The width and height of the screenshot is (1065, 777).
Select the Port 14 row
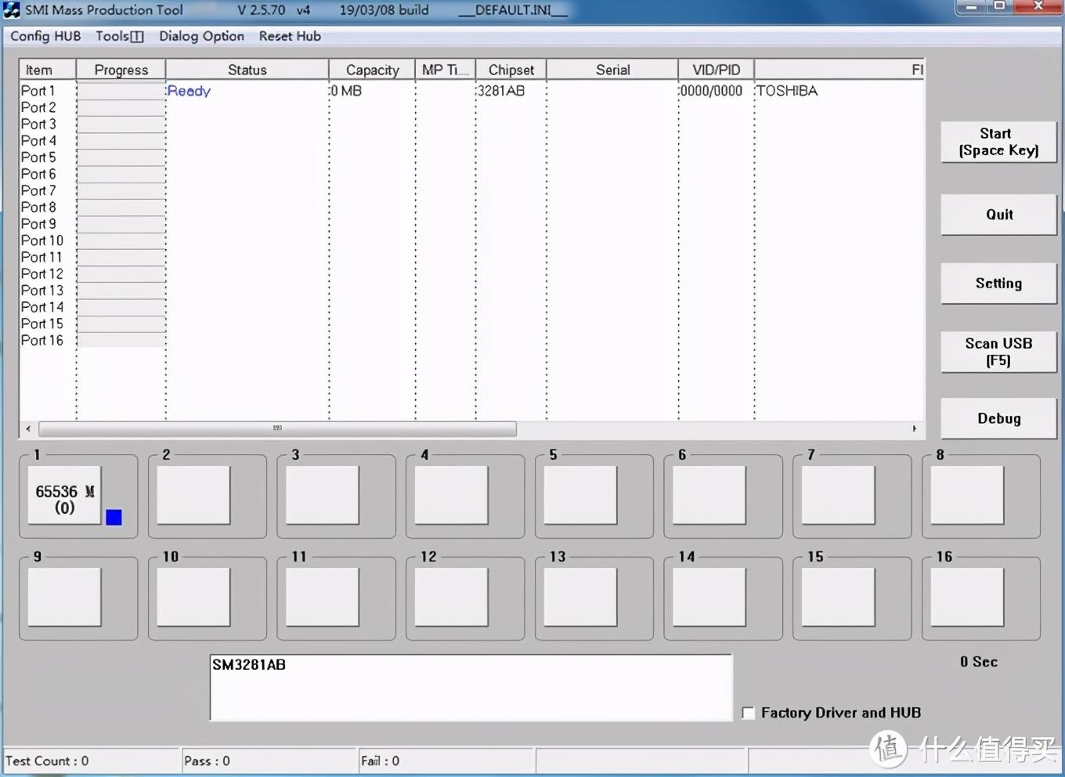42,307
